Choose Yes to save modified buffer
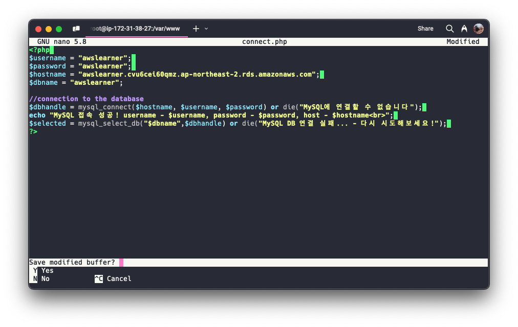518x327 pixels. [44, 271]
